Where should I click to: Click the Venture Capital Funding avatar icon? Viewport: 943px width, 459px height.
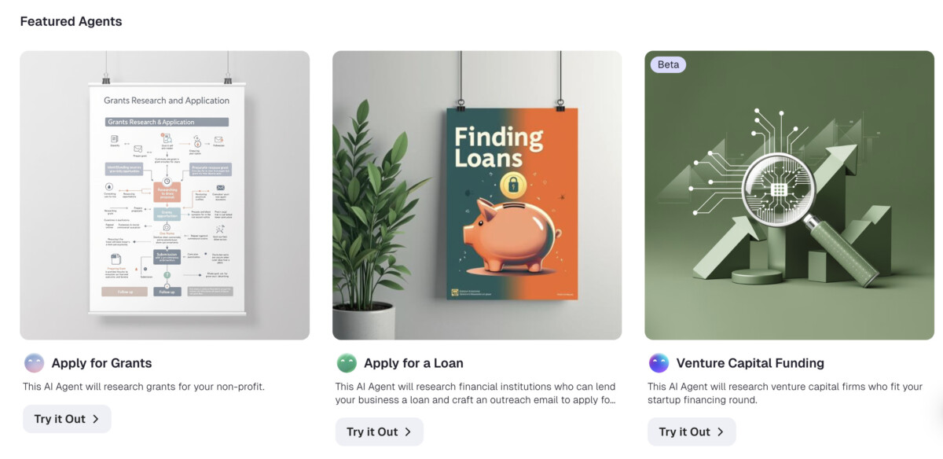tap(659, 363)
